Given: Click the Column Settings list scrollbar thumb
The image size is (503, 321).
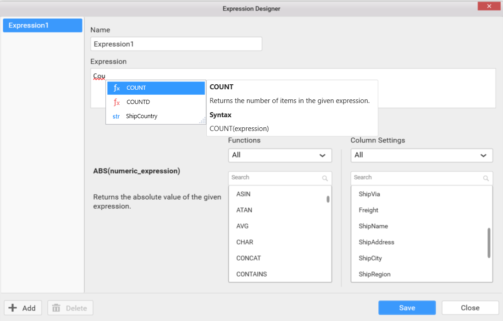Looking at the screenshot, I should click(x=489, y=243).
